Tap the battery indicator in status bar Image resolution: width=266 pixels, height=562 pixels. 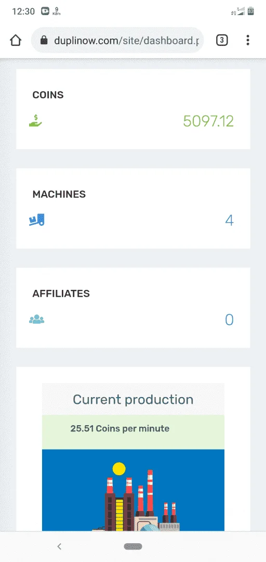click(x=251, y=11)
